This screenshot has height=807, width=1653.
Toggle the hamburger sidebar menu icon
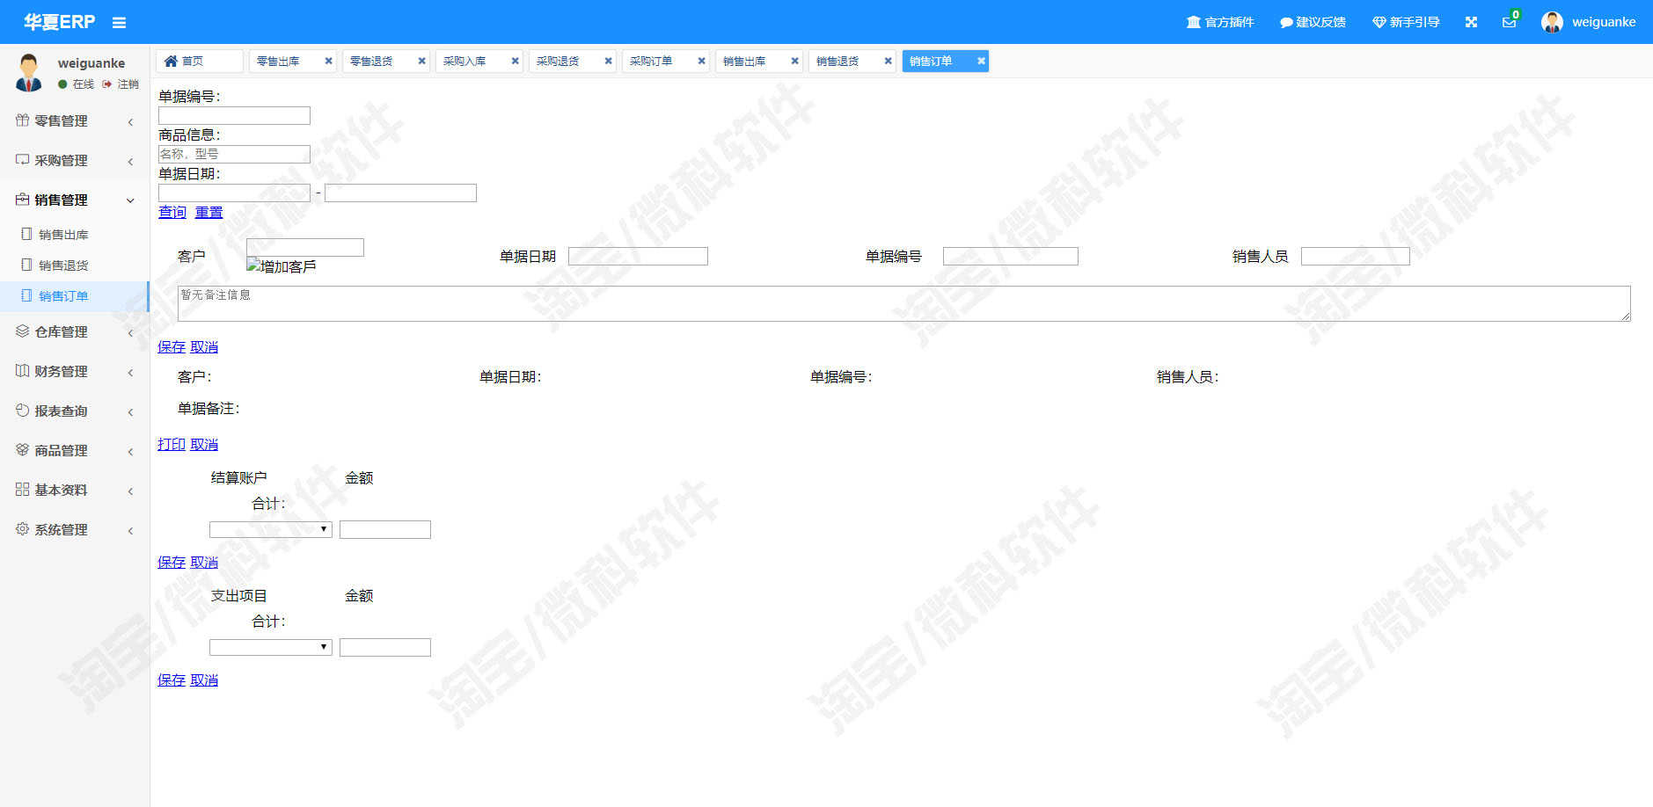119,23
